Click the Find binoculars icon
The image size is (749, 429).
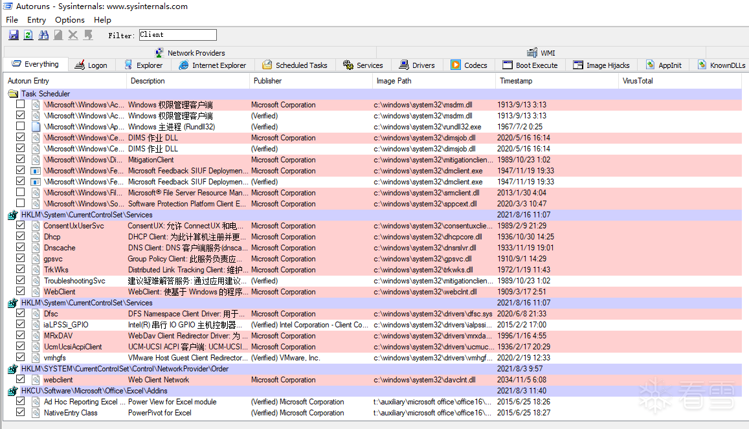click(43, 35)
